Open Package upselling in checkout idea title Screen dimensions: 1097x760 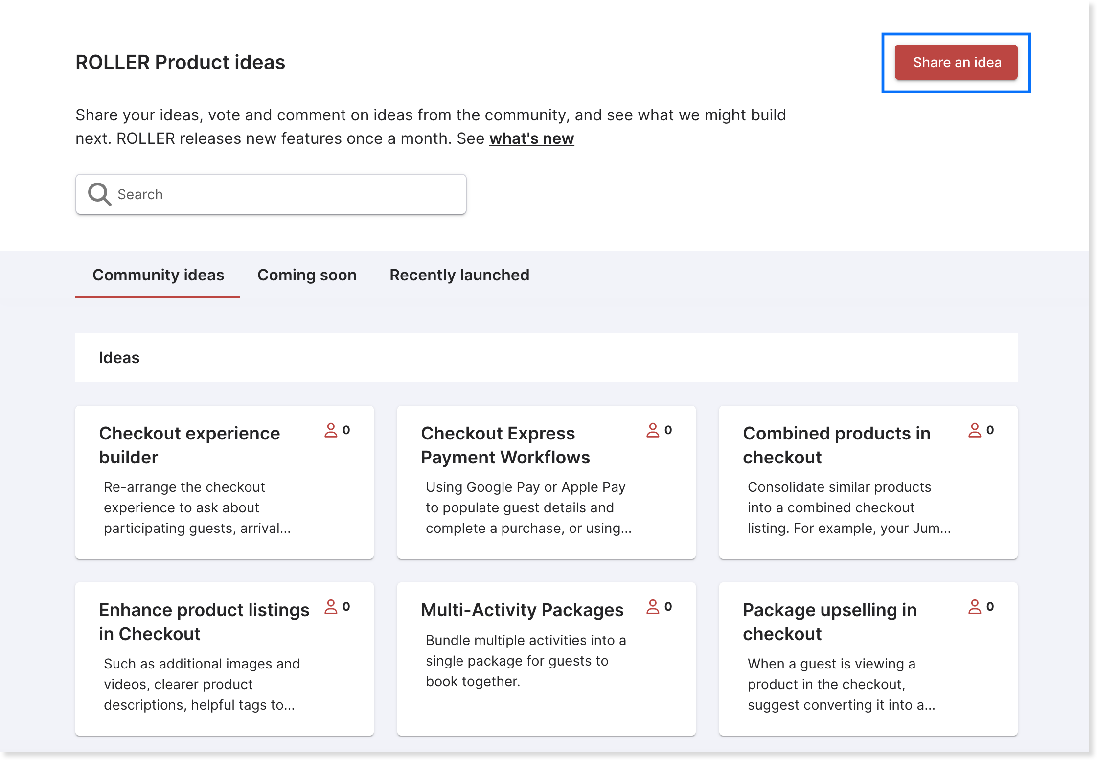click(x=830, y=622)
